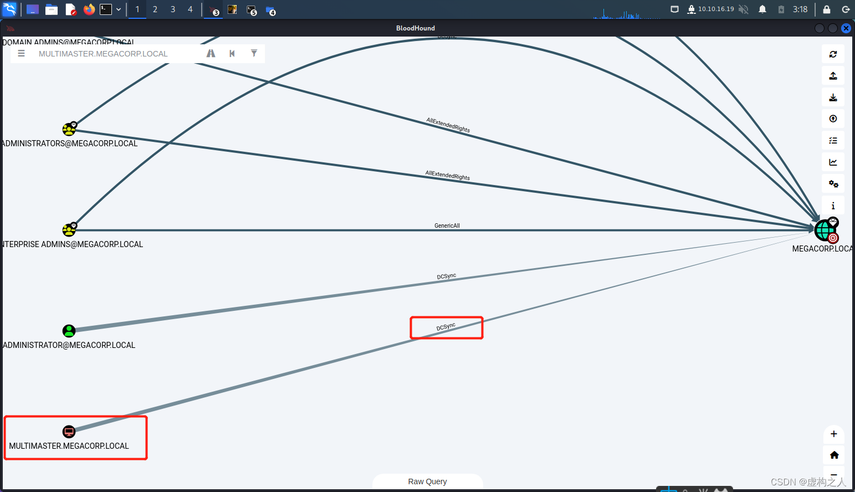This screenshot has width=855, height=492.
Task: Launch Firefox from the panel
Action: point(89,9)
